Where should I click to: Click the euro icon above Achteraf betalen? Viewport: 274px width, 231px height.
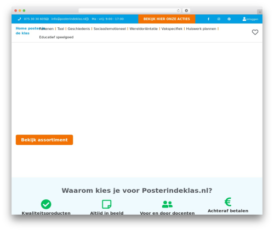click(x=228, y=202)
